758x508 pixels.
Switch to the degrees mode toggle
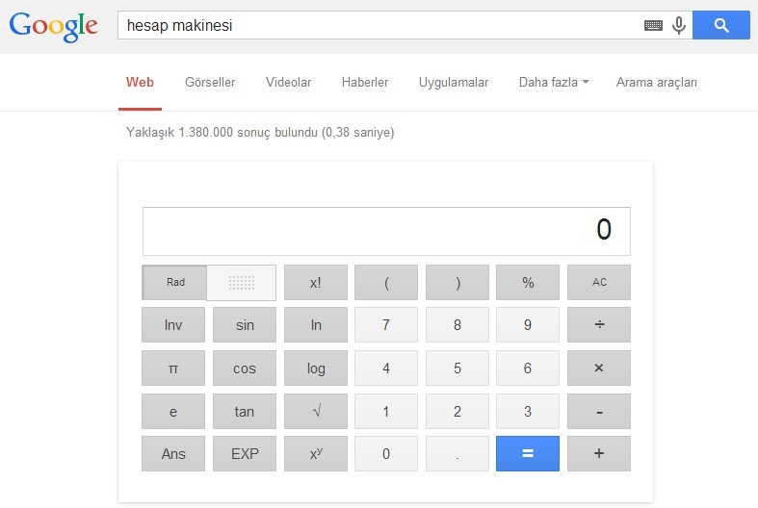[241, 283]
